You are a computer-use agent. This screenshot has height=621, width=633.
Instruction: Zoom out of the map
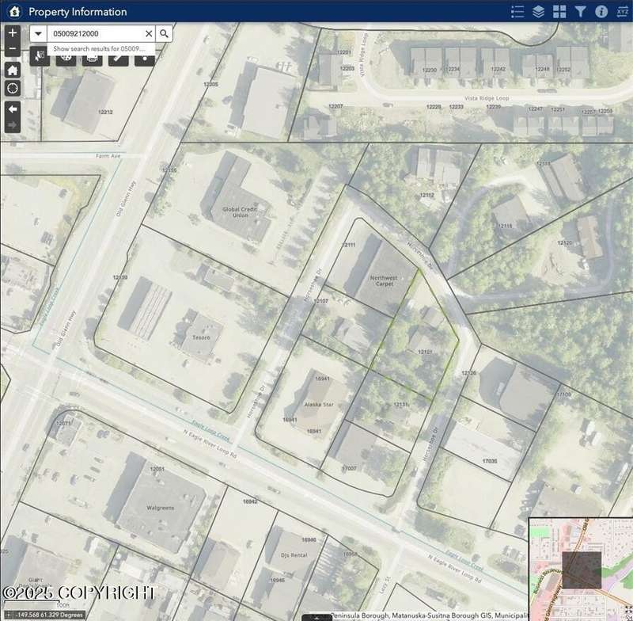point(13,50)
